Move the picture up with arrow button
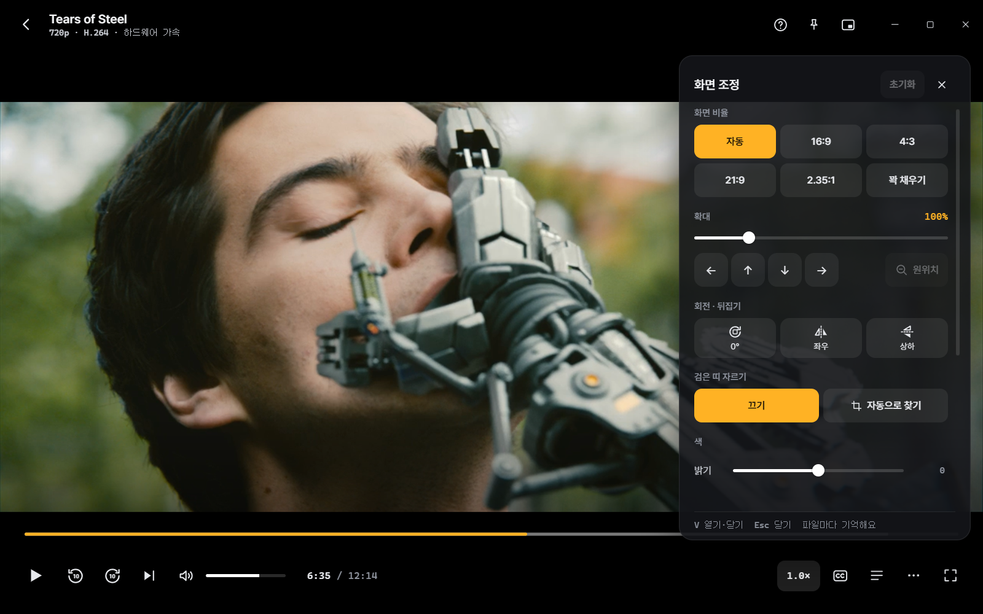This screenshot has height=614, width=983. [x=748, y=270]
